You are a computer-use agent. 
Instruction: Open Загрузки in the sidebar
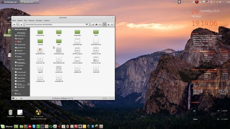pyautogui.click(x=20, y=39)
